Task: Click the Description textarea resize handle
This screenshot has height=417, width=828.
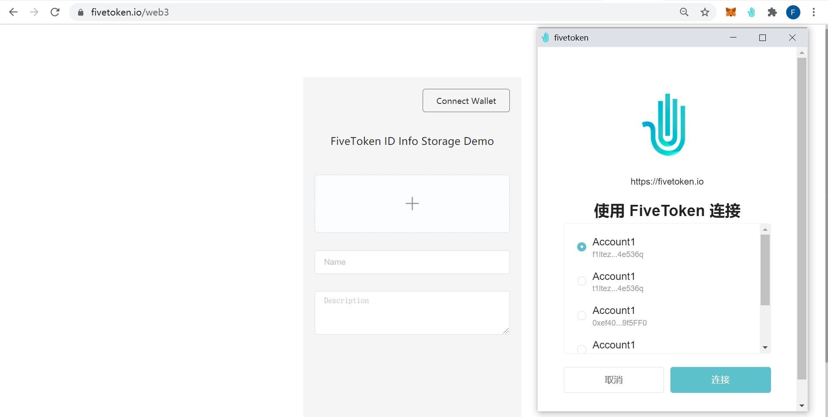Action: [506, 331]
